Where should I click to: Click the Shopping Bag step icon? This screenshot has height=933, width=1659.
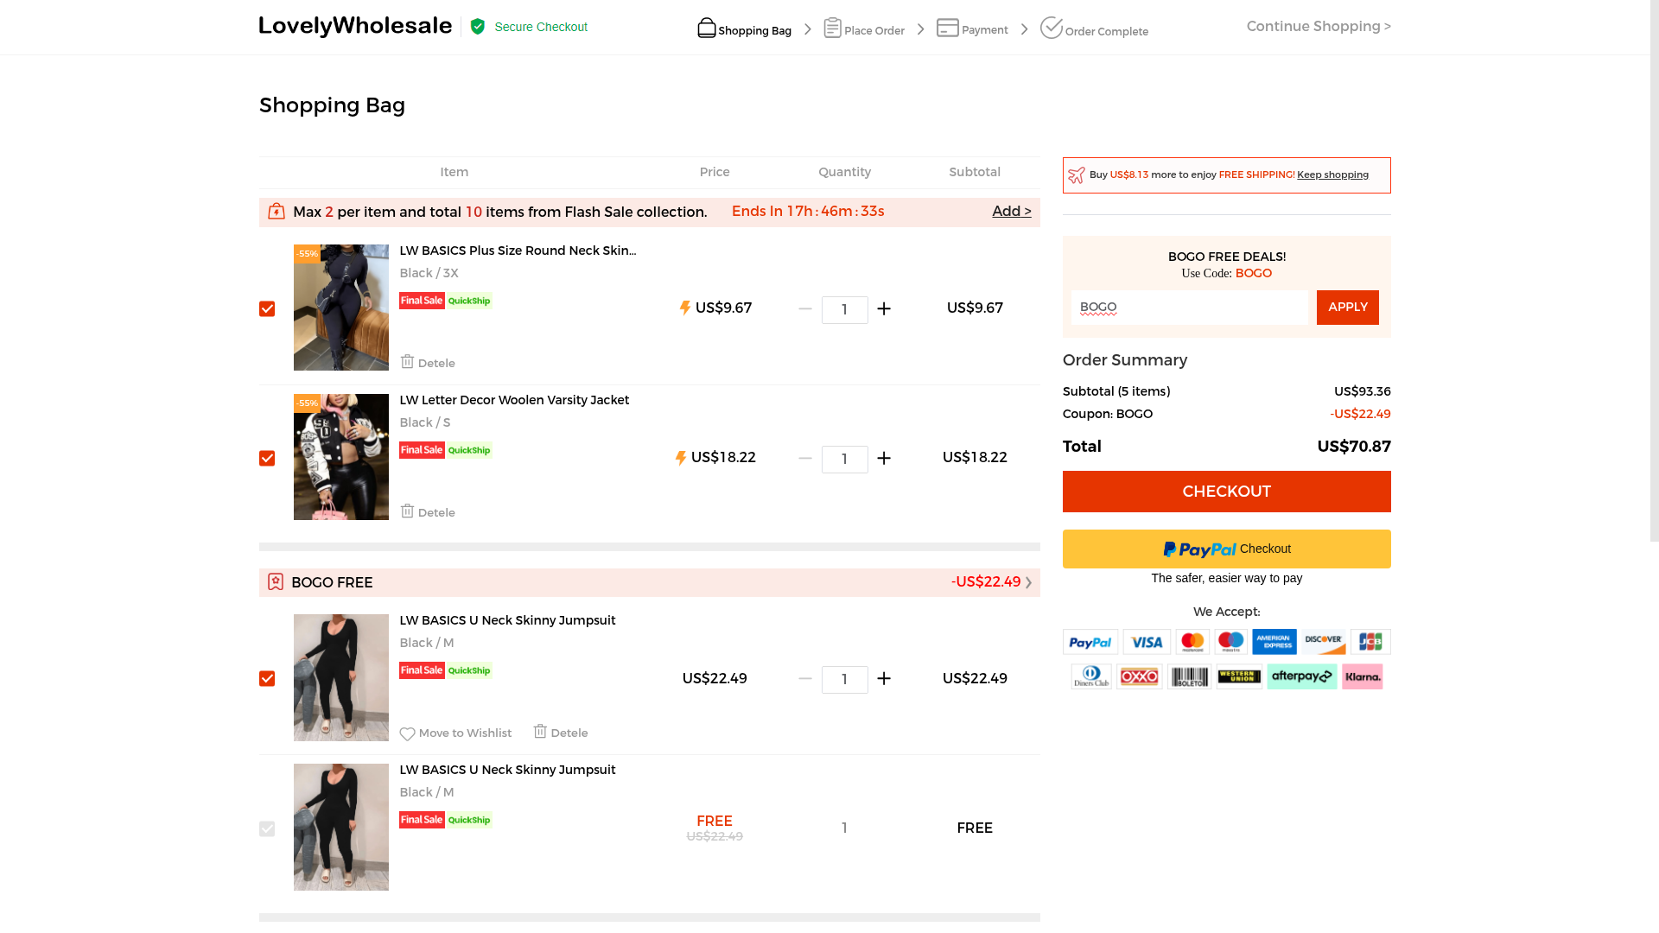coord(706,28)
